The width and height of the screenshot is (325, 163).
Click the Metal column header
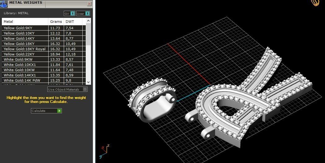click(25, 22)
